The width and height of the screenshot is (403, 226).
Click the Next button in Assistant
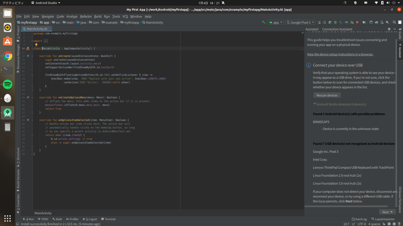[387, 212]
